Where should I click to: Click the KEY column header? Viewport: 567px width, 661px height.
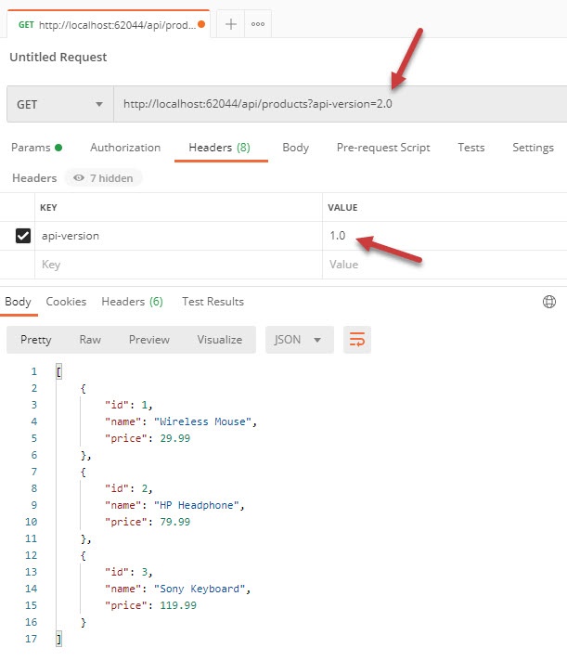[x=48, y=207]
